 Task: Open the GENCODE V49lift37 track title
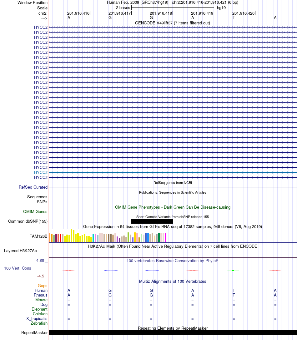pyautogui.click(x=173, y=23)
